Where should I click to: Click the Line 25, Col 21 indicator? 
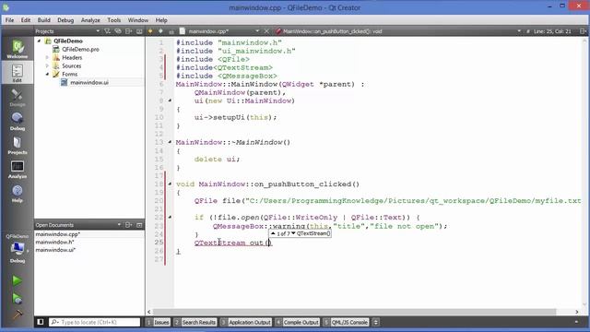(552, 31)
